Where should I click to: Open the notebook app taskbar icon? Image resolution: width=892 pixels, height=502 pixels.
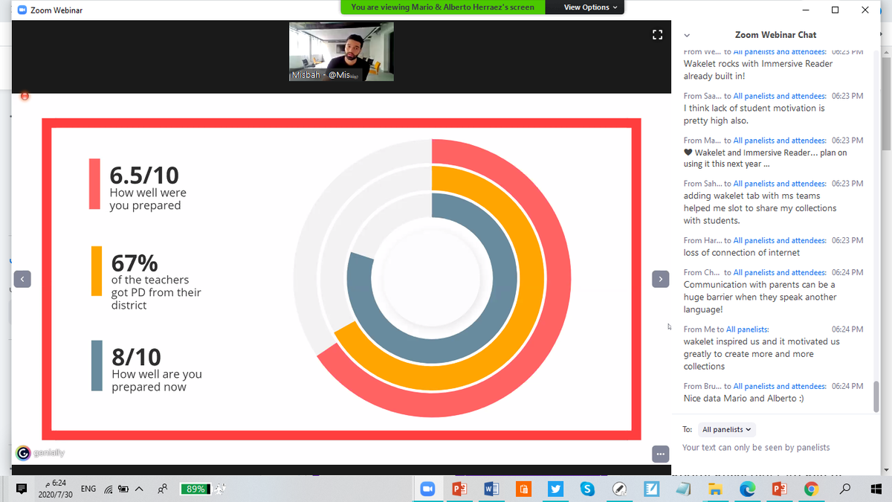pyautogui.click(x=683, y=489)
